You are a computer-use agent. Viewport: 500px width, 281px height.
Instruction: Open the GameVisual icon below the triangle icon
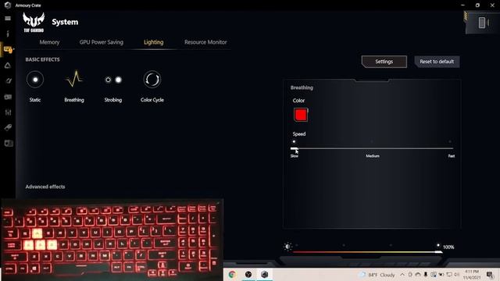tap(8, 81)
